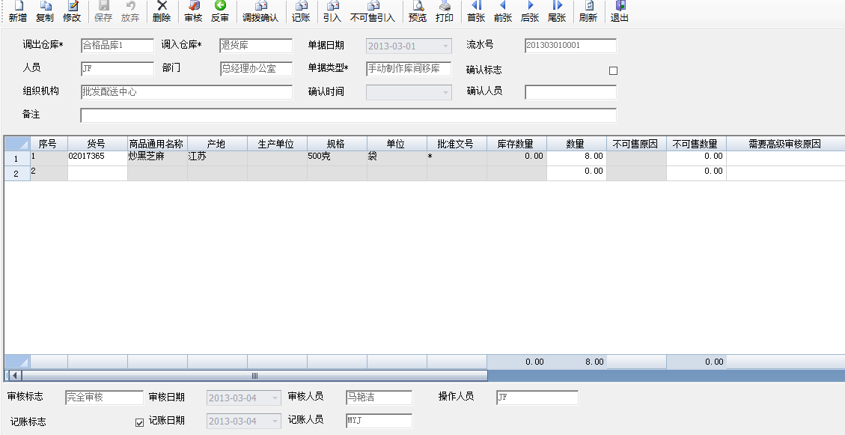The width and height of the screenshot is (845, 435).
Task: Go to previous record with 前张
Action: click(x=503, y=11)
